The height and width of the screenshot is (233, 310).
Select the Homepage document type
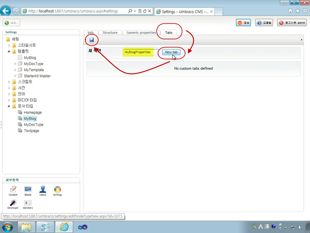click(33, 113)
